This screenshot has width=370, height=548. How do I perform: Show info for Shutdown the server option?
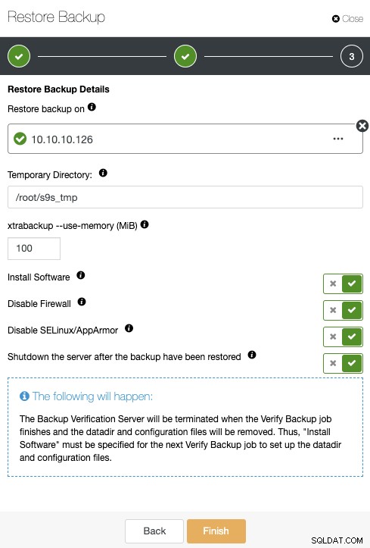tap(252, 355)
